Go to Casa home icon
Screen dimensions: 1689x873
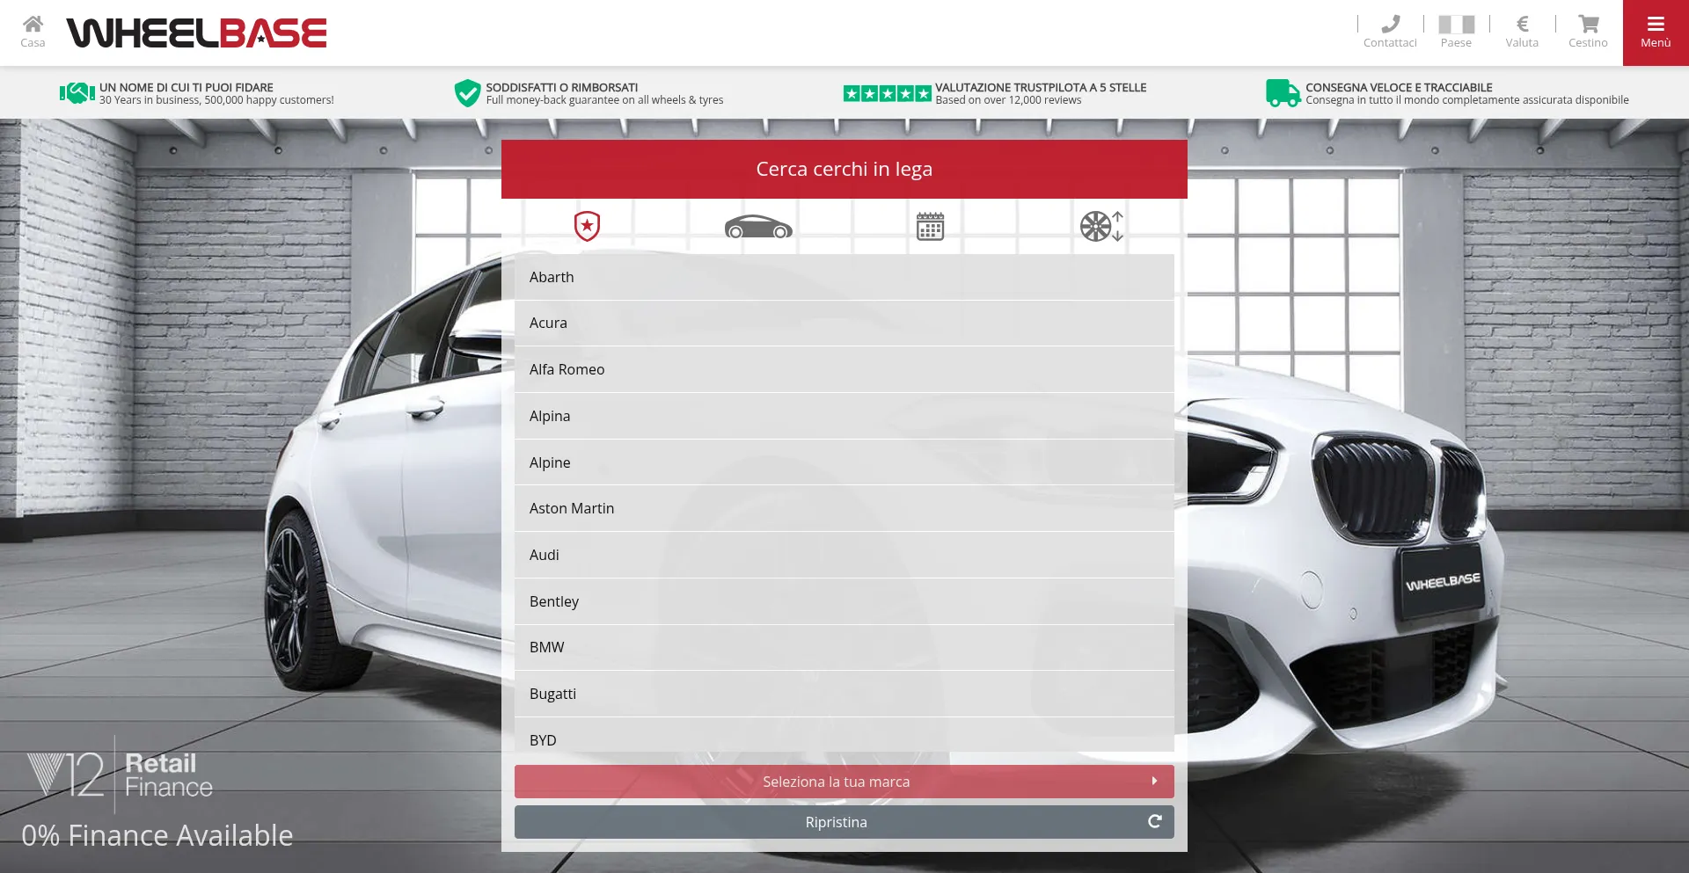(x=33, y=32)
